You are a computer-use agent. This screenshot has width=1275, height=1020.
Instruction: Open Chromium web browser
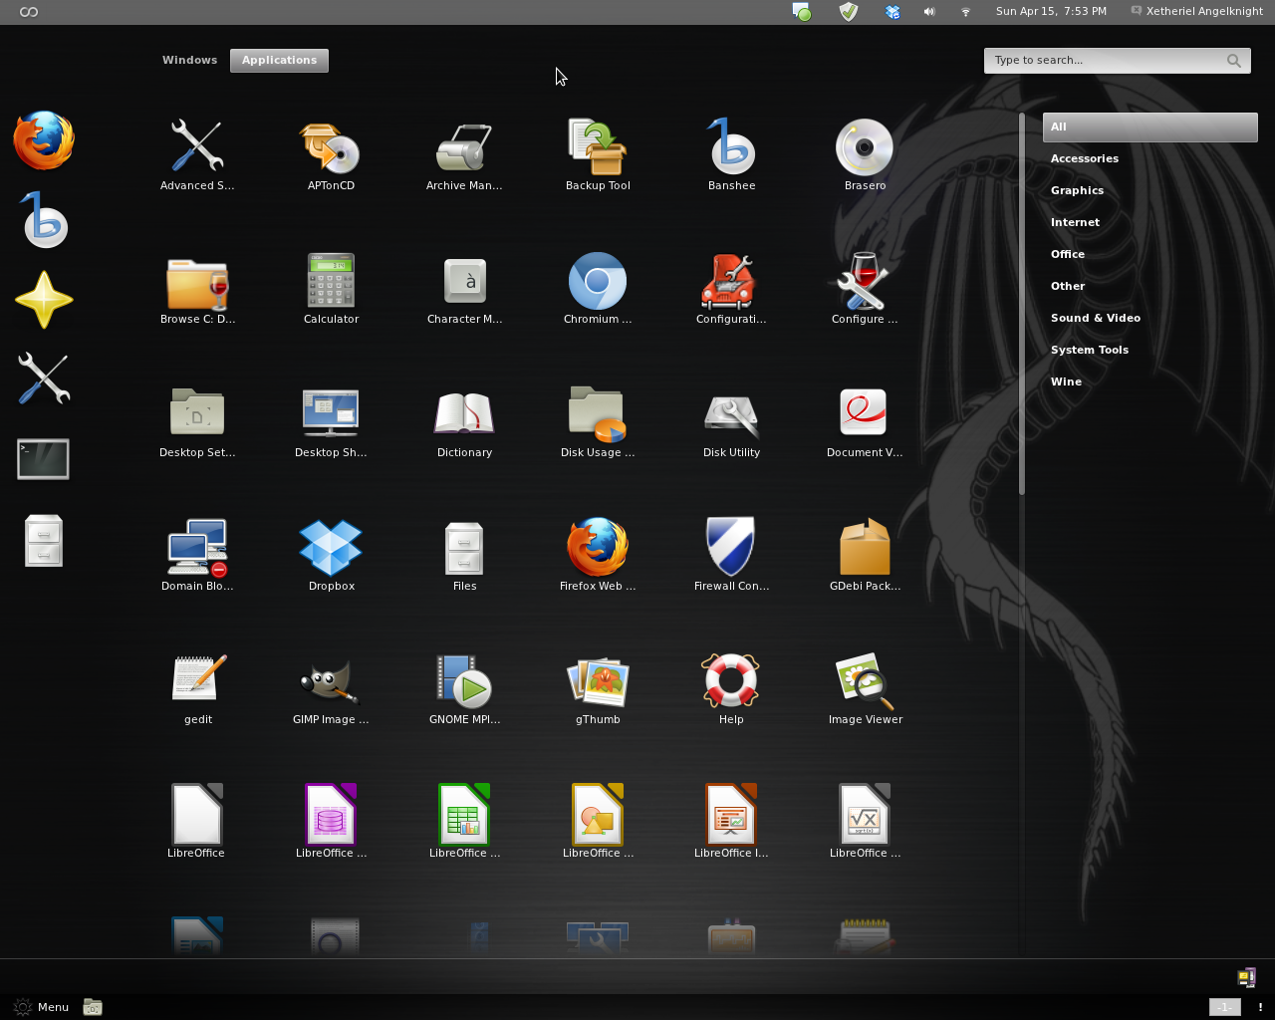click(x=598, y=281)
